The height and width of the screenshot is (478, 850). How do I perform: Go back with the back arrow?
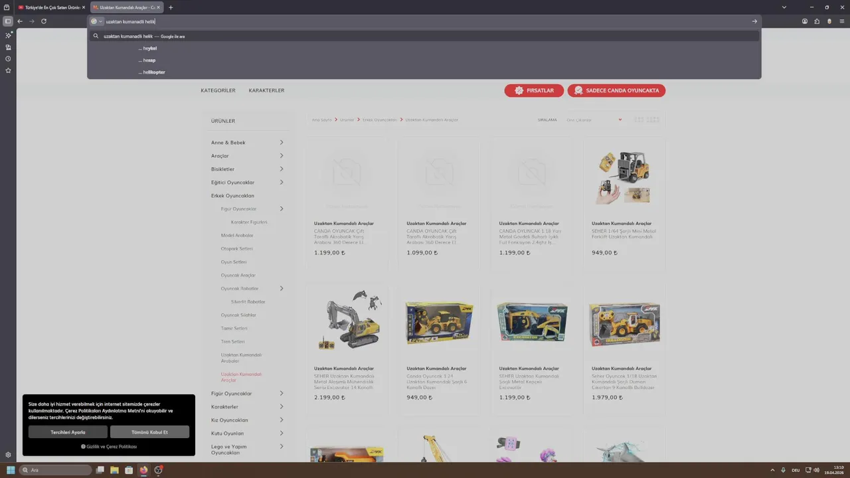(20, 21)
